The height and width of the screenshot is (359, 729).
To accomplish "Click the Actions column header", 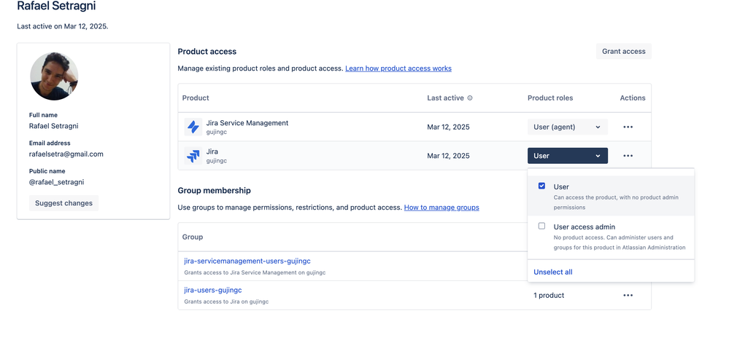I will (633, 98).
